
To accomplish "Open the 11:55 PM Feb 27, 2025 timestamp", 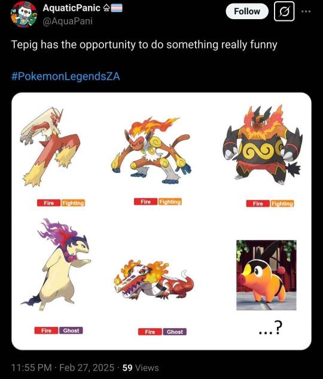I will 63,368.
